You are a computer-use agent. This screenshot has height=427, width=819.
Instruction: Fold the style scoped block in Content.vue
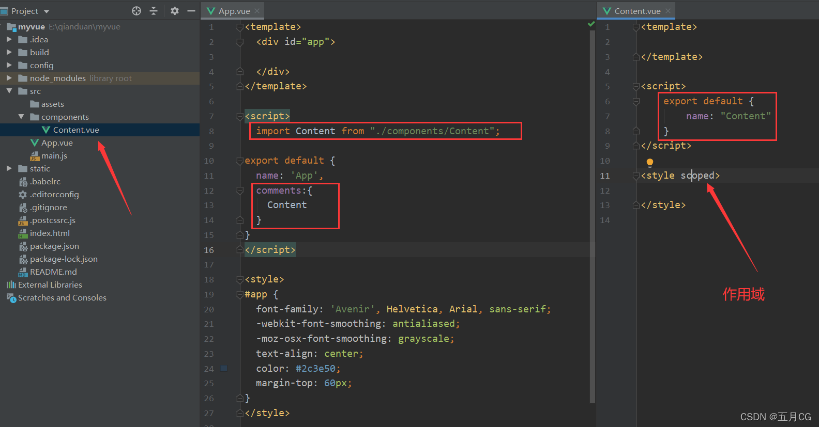[x=636, y=176]
